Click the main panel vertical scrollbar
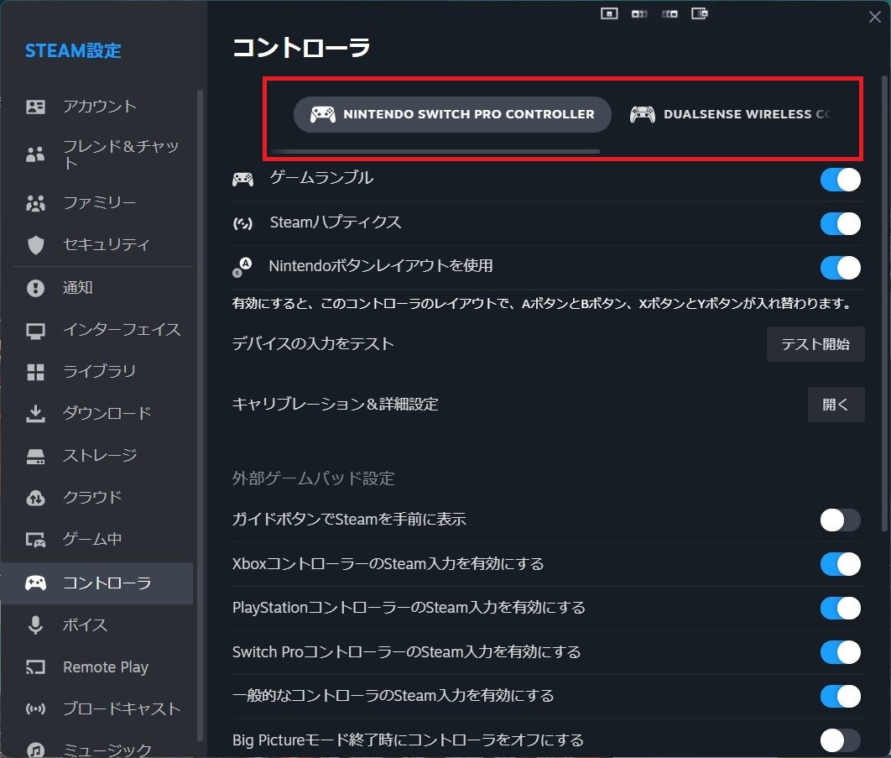891x758 pixels. [884, 303]
